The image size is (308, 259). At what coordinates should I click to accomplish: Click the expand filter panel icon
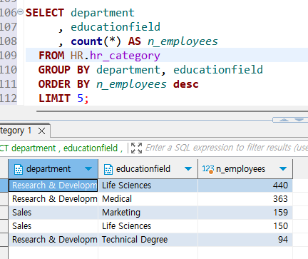coord(136,148)
